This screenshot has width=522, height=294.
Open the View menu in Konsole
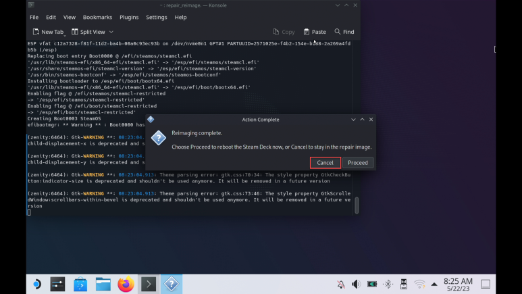70,18
